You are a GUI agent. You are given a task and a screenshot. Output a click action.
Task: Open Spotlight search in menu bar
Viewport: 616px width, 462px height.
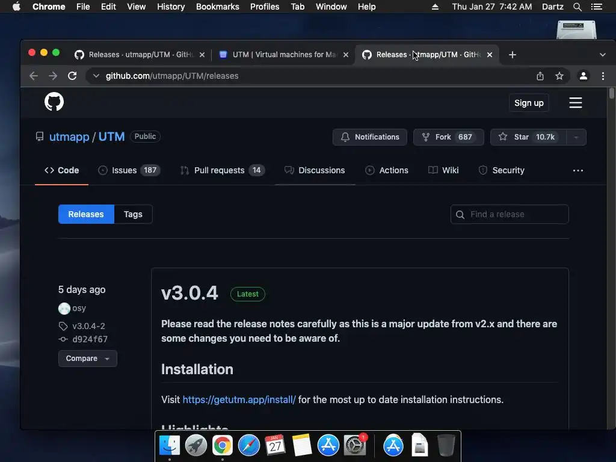click(x=577, y=7)
